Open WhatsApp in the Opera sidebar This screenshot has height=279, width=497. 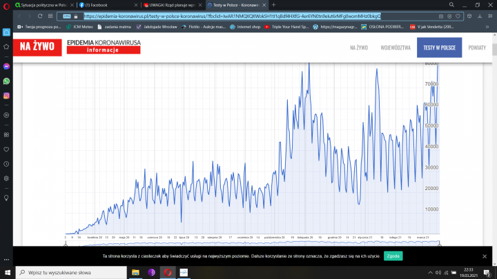tap(6, 81)
